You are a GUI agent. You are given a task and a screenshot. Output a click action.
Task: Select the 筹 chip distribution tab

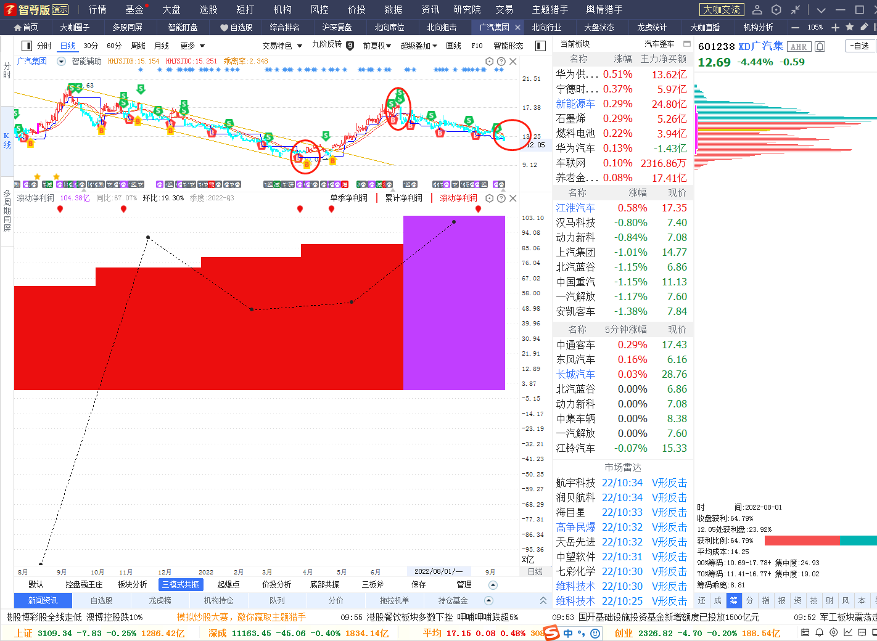point(733,600)
